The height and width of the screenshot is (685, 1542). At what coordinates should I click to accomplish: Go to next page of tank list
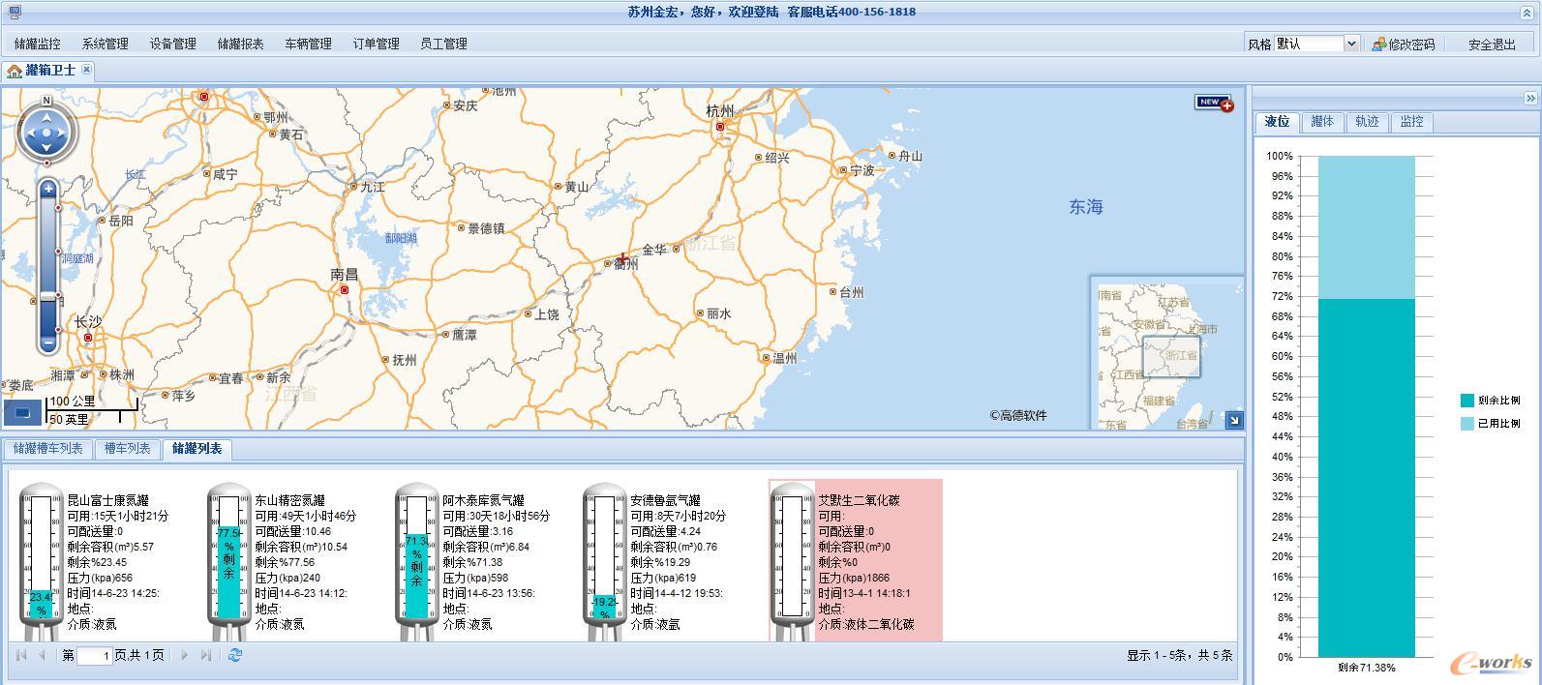click(x=185, y=655)
